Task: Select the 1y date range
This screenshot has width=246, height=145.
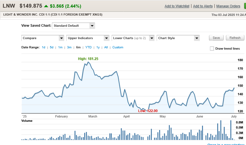Action: [98, 47]
